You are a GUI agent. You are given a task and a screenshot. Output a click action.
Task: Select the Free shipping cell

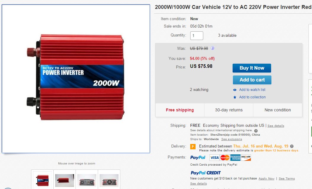(x=180, y=110)
